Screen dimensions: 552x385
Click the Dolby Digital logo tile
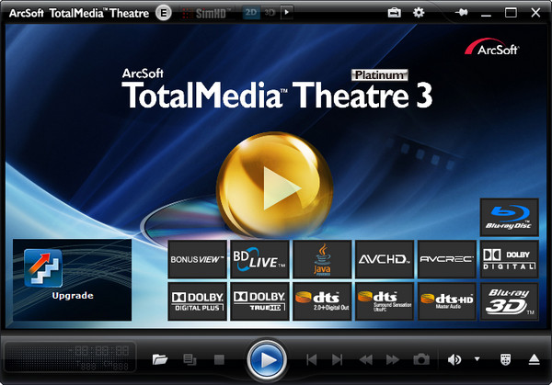pos(509,259)
